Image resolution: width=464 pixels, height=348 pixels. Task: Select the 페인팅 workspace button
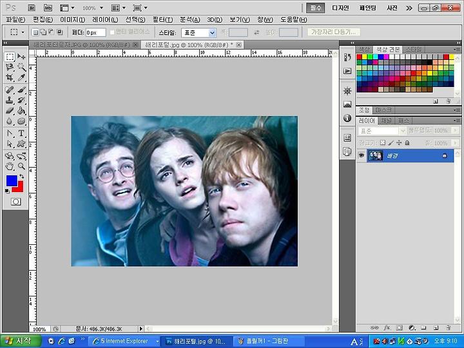367,8
